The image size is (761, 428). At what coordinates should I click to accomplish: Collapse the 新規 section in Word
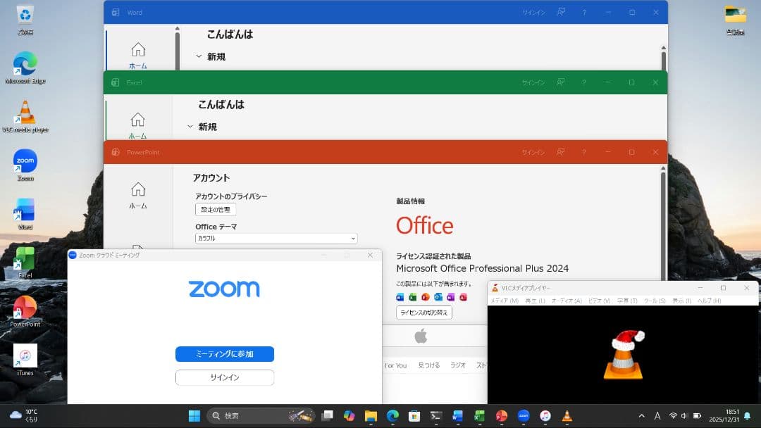click(x=199, y=56)
